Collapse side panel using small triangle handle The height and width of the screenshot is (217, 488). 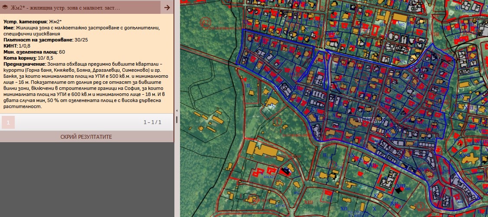(177, 111)
